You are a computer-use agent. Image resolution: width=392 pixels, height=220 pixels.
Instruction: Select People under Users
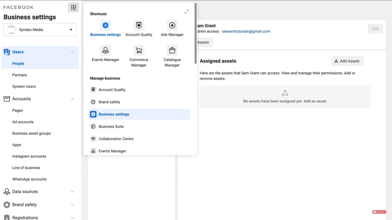click(18, 64)
